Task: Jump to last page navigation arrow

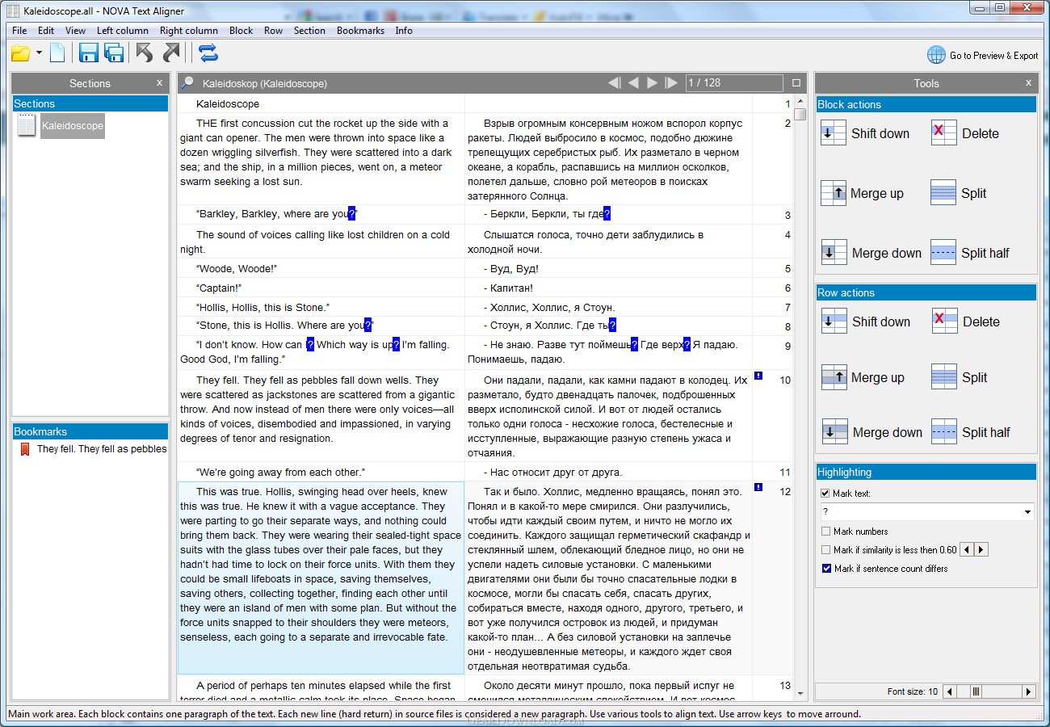Action: point(671,82)
